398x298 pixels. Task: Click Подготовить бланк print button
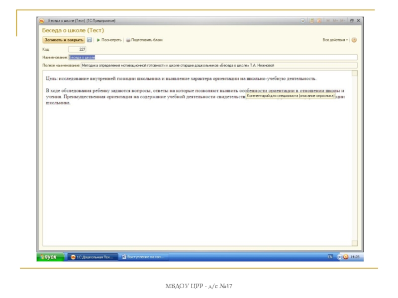click(144, 40)
